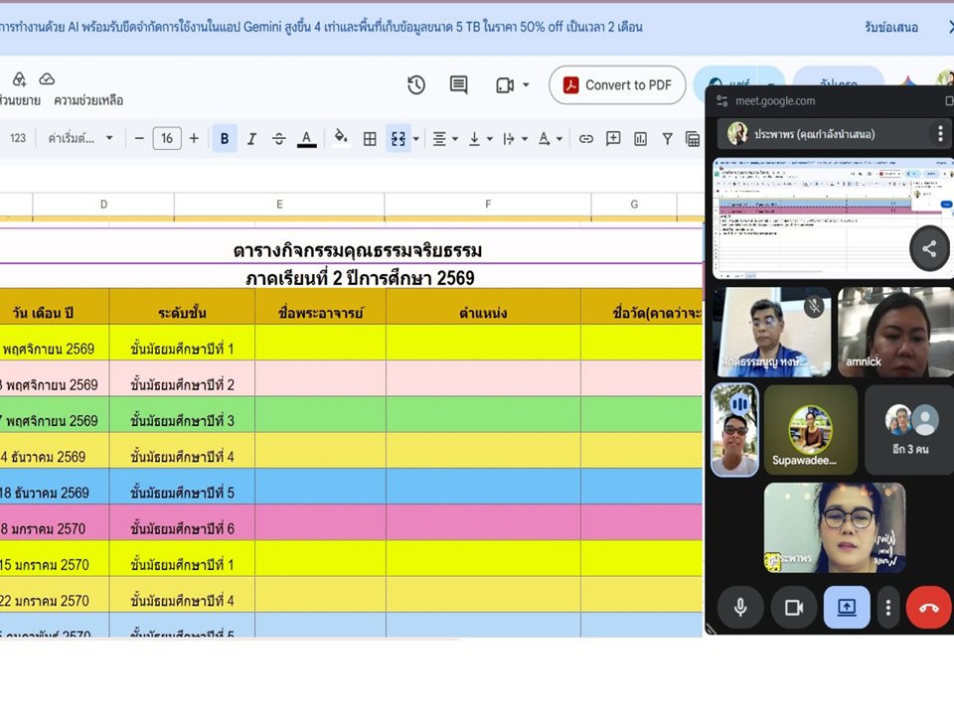Image resolution: width=954 pixels, height=715 pixels.
Task: Toggle screen presenting in Meet
Action: pos(847,608)
